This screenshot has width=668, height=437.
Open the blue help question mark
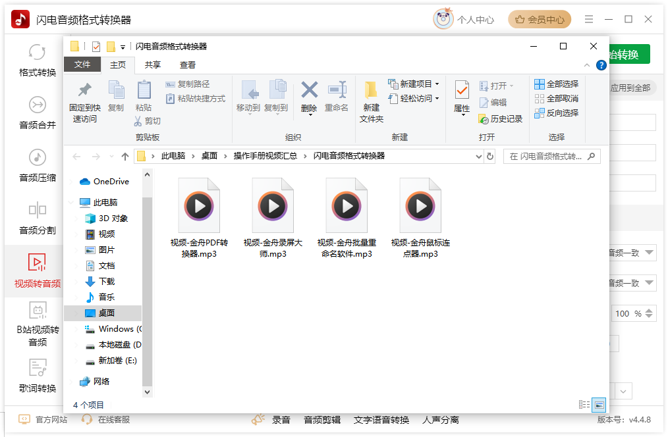point(601,65)
